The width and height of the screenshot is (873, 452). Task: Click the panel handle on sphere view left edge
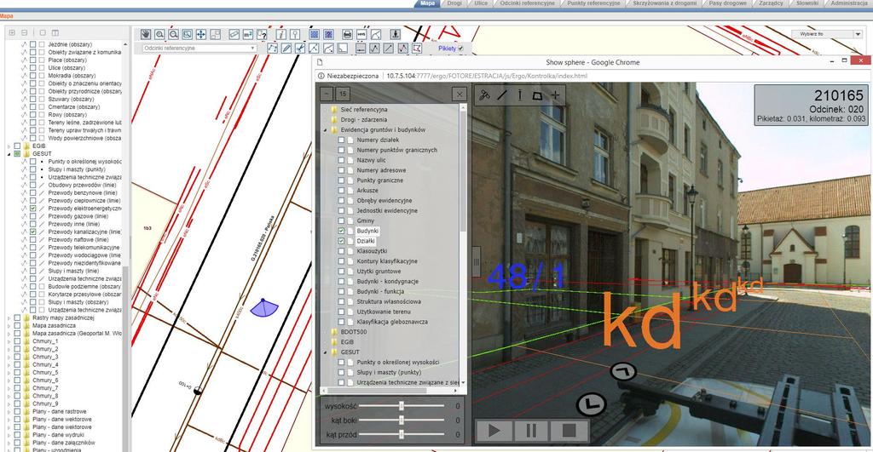[476, 261]
